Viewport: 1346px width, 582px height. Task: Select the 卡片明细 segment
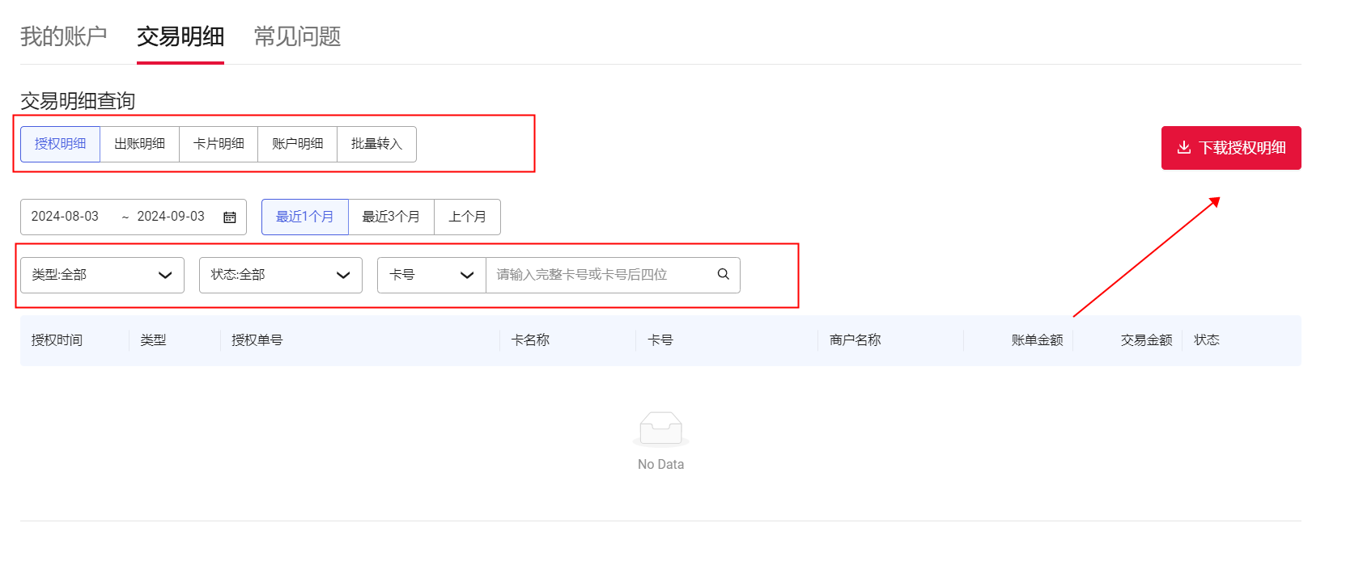[x=219, y=144]
